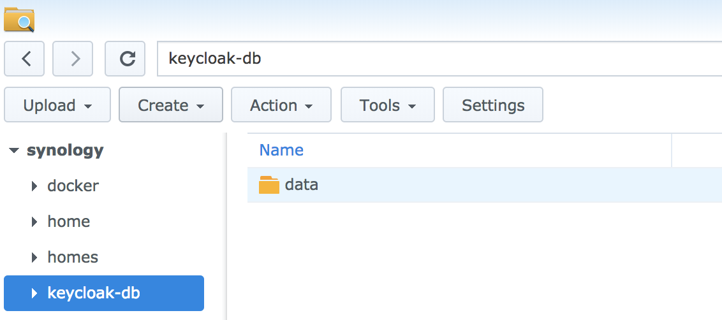The height and width of the screenshot is (320, 722).
Task: Open File Station Settings
Action: tap(493, 105)
